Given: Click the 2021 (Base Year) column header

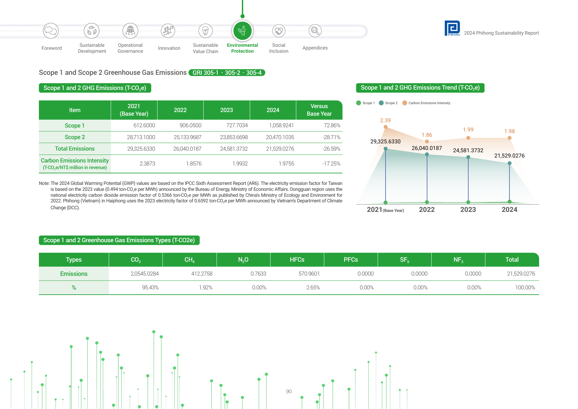Looking at the screenshot, I should 134,110.
